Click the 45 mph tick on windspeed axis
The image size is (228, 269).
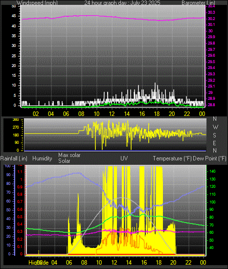click(x=14, y=16)
